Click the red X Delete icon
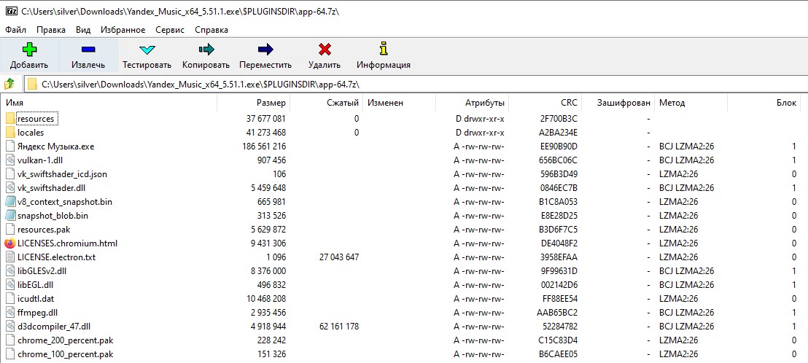 325,50
